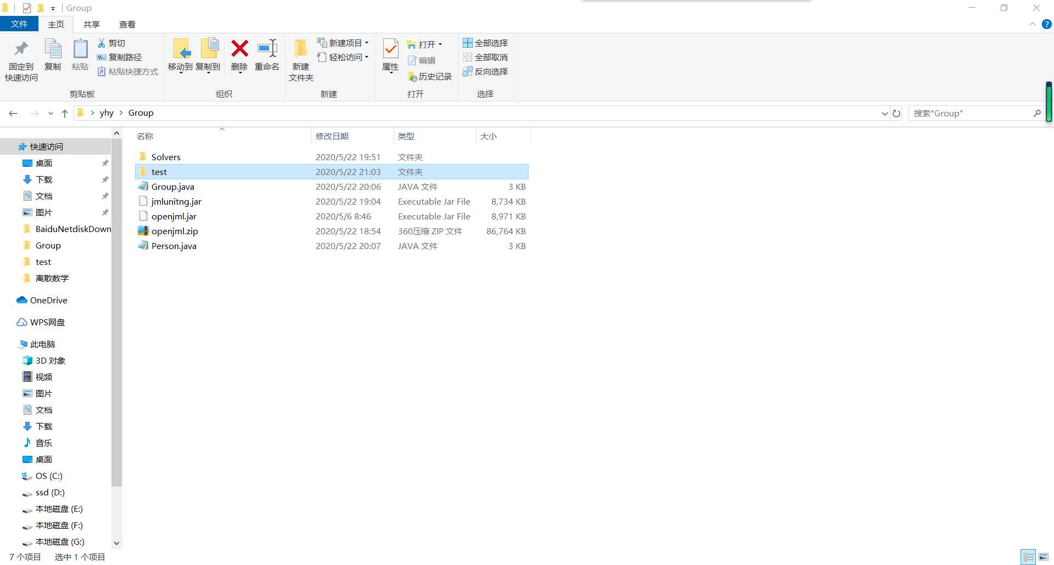
Task: Deselect all items (全部取消)
Action: (485, 57)
